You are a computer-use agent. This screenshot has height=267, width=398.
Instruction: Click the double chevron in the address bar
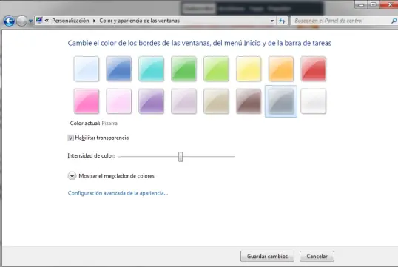coord(47,21)
